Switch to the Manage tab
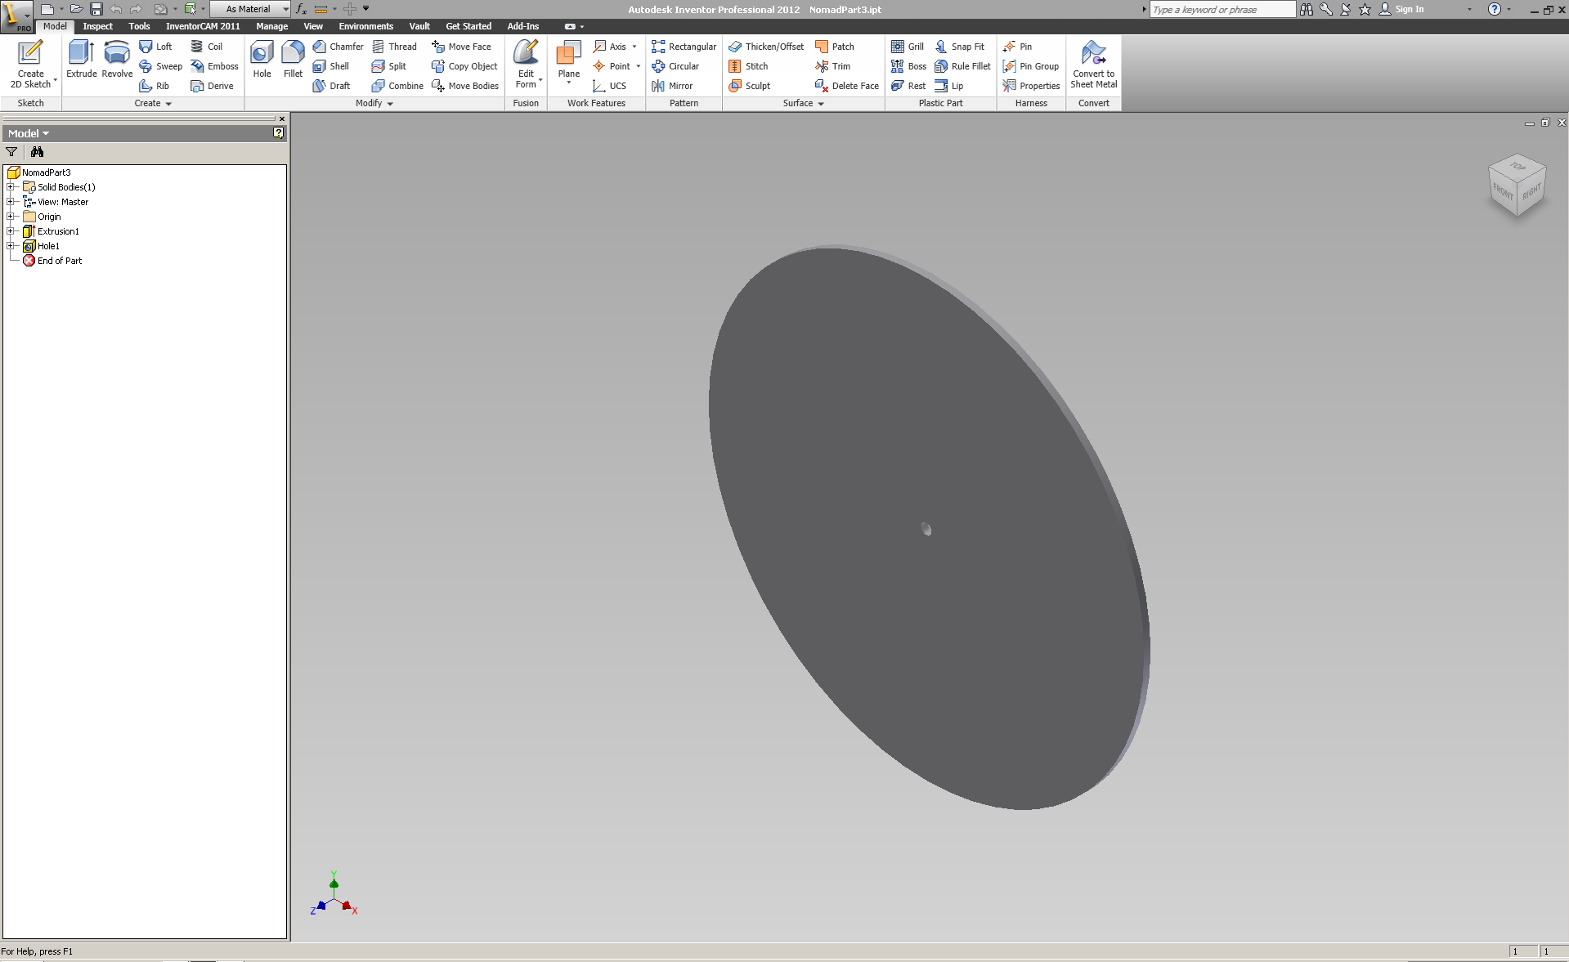Image resolution: width=1569 pixels, height=962 pixels. [272, 26]
